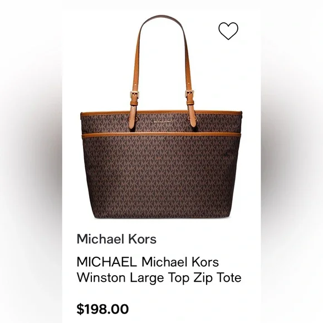Image resolution: width=323 pixels, height=323 pixels.
Task: Open the brown tote bag product image
Action: point(161,116)
